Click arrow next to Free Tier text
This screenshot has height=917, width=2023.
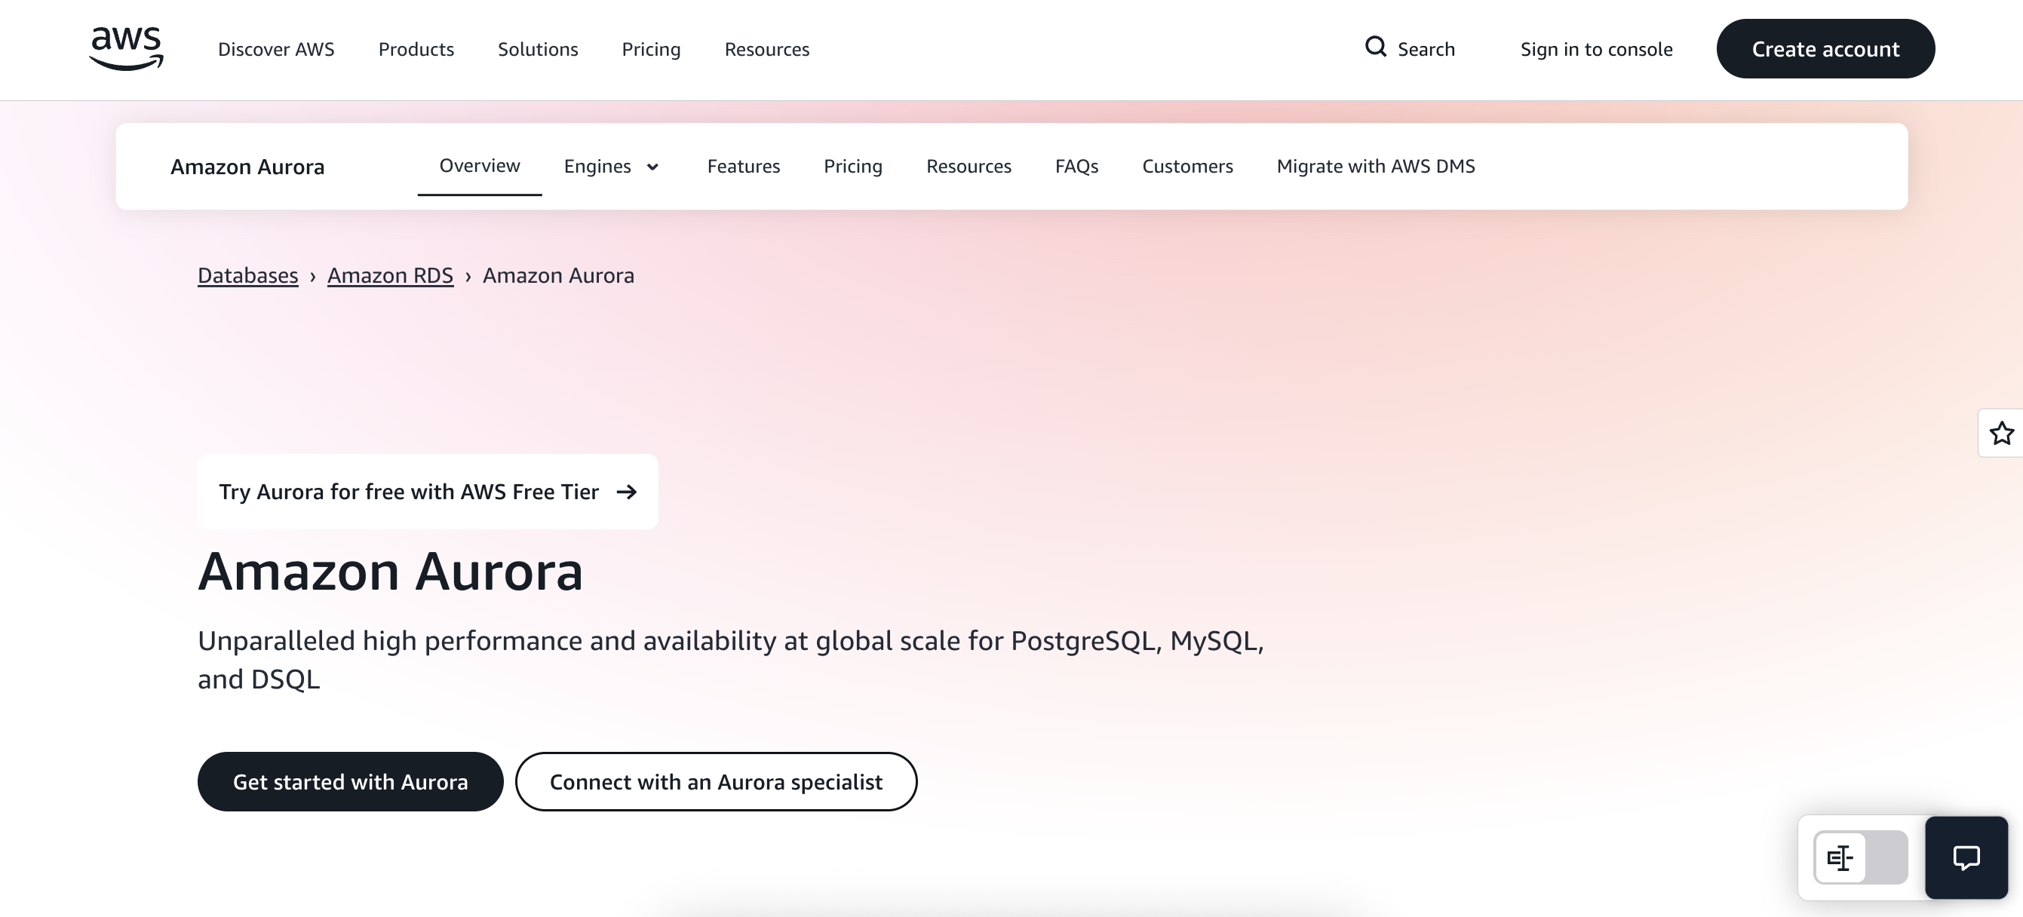pos(627,492)
